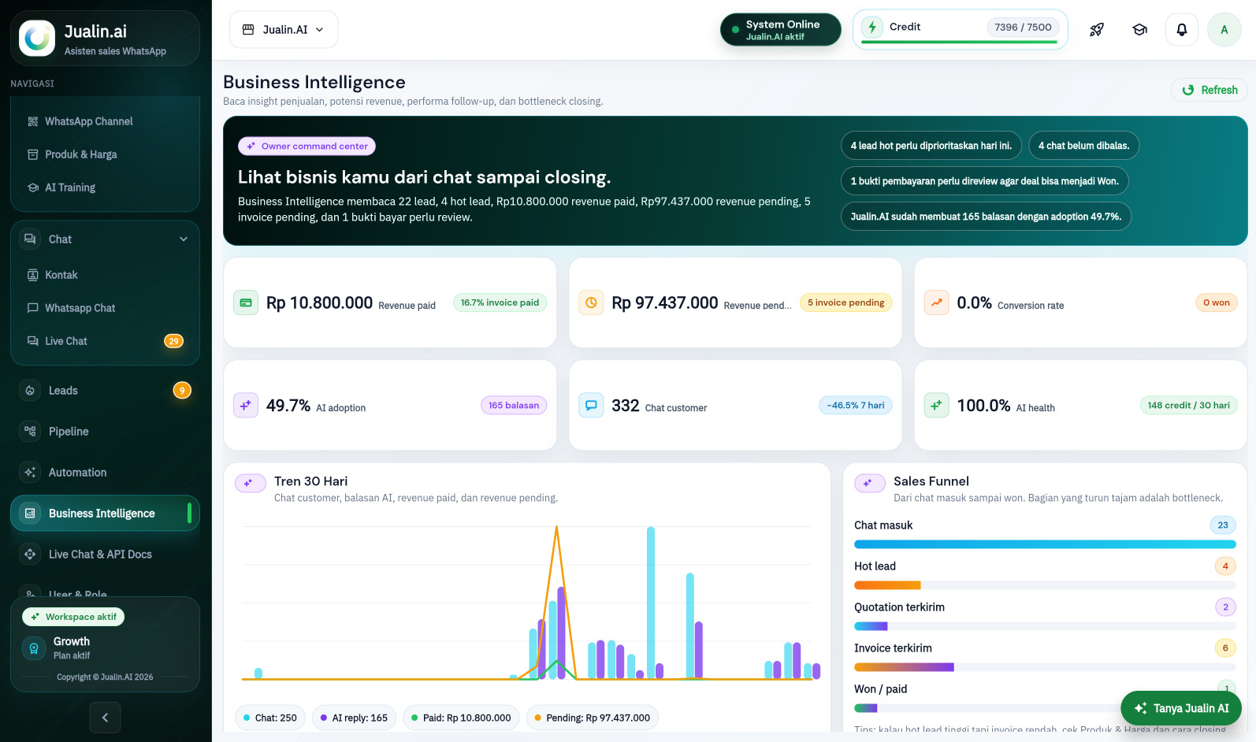
Task: Click the '7396 / 7500' credit counter
Action: 1023,27
